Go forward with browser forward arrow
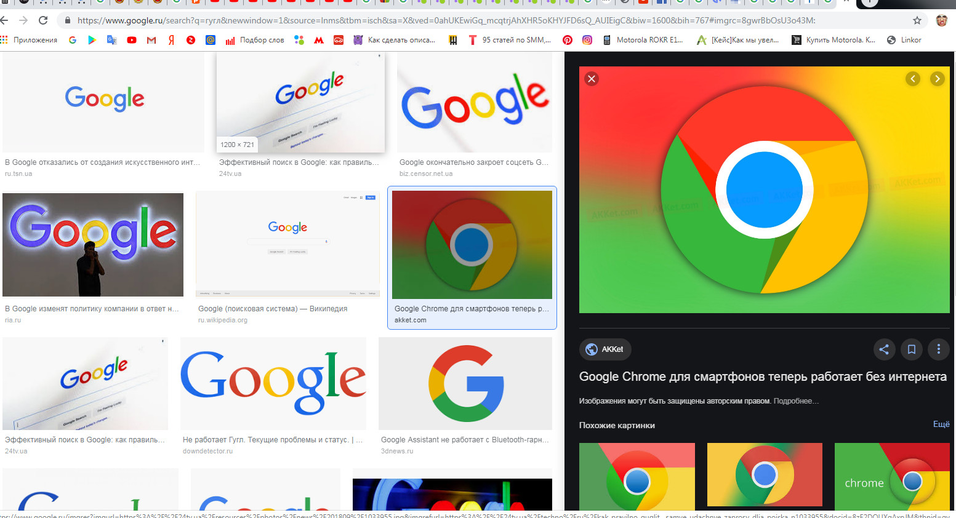 pos(23,20)
